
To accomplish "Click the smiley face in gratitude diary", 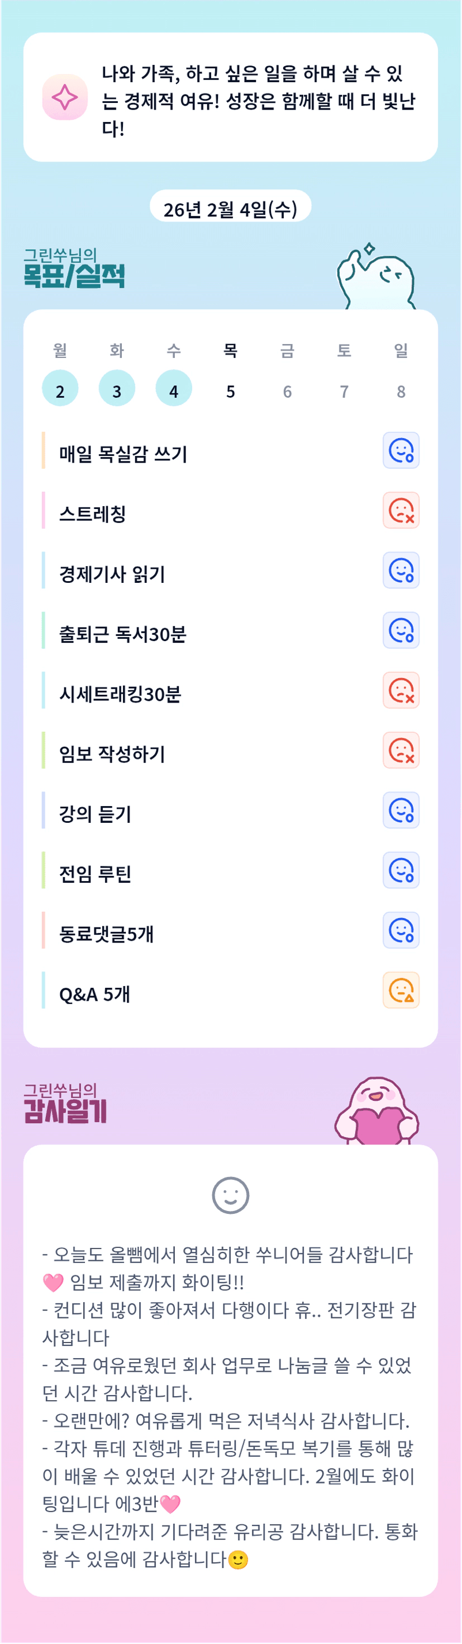I will [230, 1195].
